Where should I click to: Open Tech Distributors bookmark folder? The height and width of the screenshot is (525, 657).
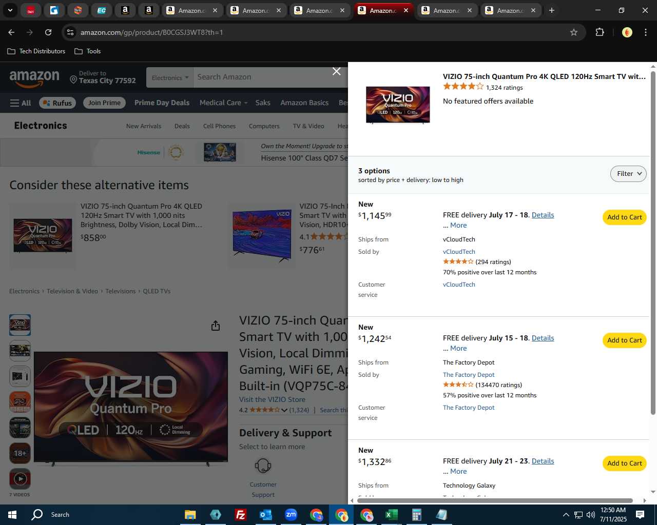click(36, 51)
